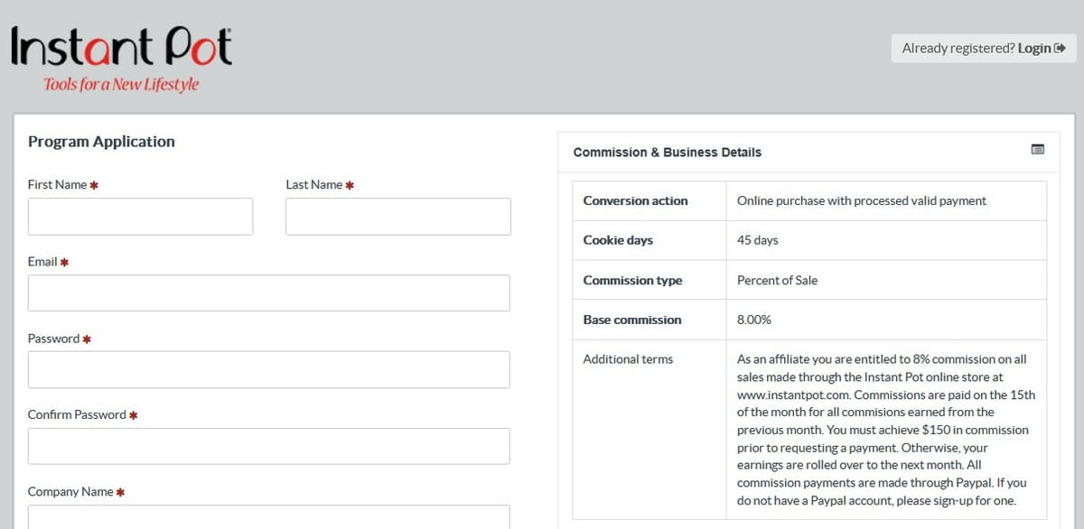Click the Already registered? Login button

click(984, 49)
